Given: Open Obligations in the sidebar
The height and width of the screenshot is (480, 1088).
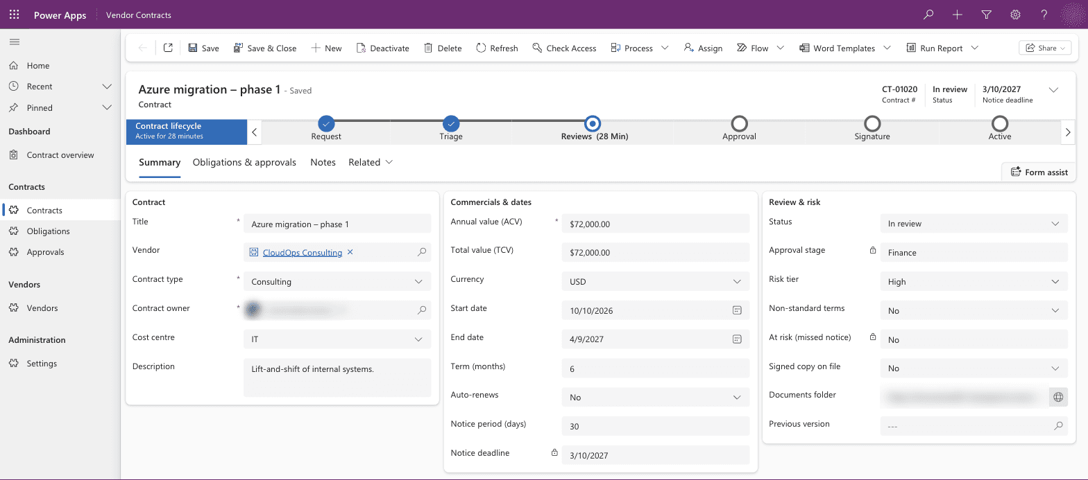Looking at the screenshot, I should click(60, 231).
